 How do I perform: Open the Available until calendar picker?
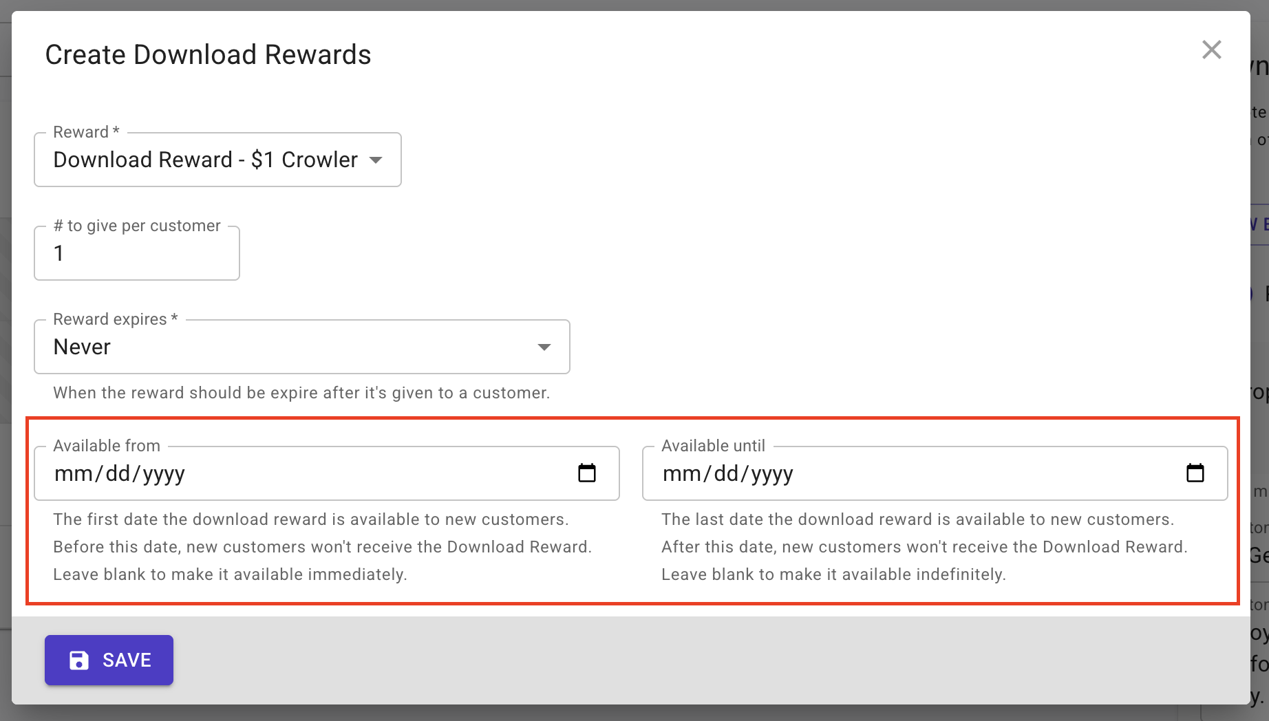[x=1195, y=473]
